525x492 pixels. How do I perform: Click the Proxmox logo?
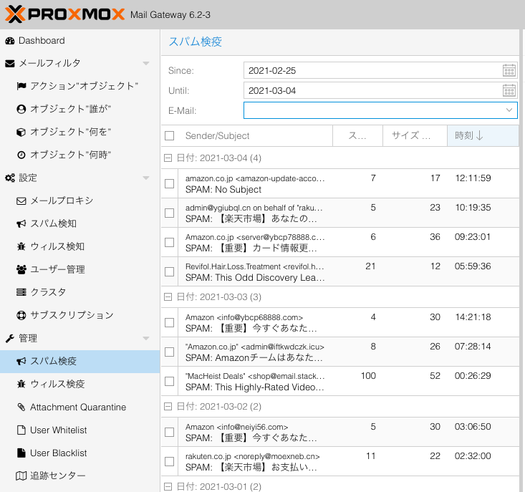[x=64, y=14]
